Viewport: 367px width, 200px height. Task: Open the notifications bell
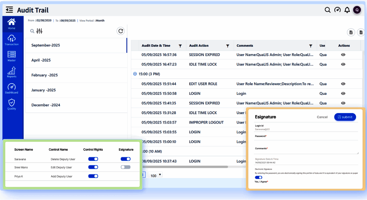347,10
